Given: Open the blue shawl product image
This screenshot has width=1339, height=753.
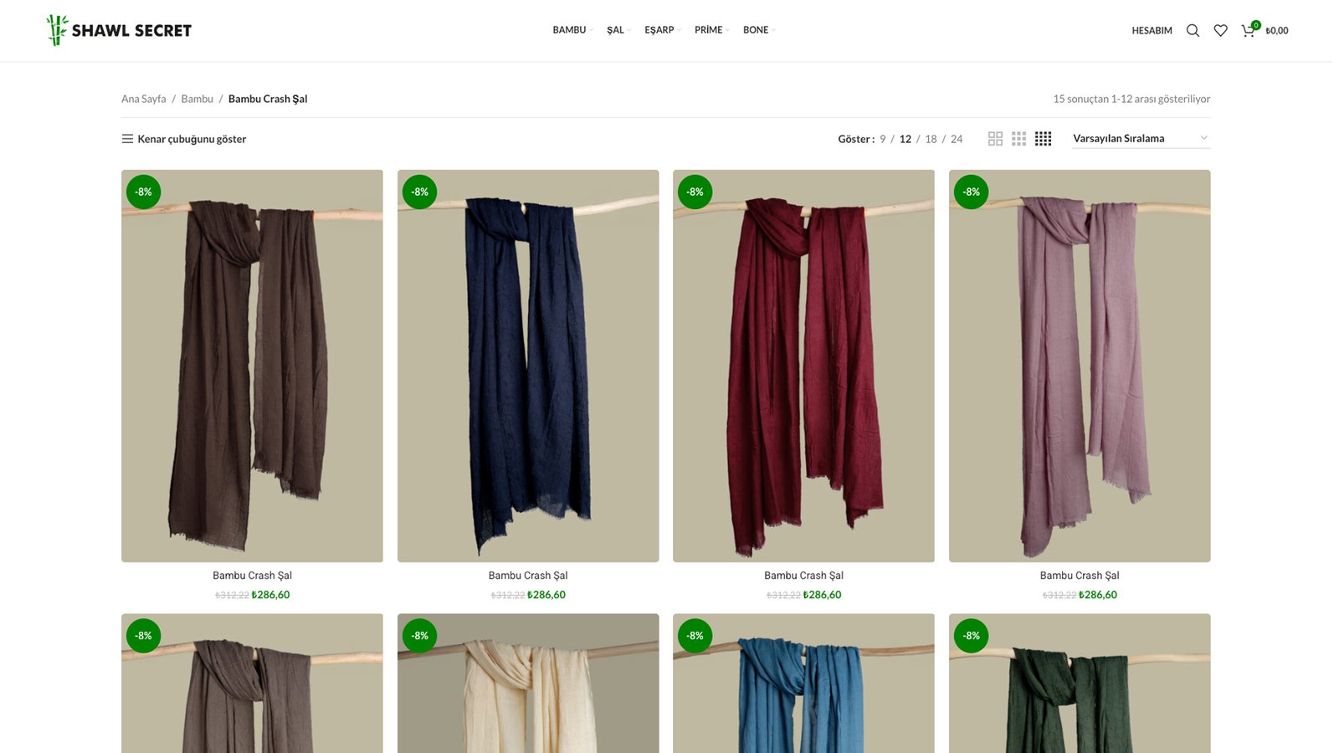Looking at the screenshot, I should [x=803, y=684].
